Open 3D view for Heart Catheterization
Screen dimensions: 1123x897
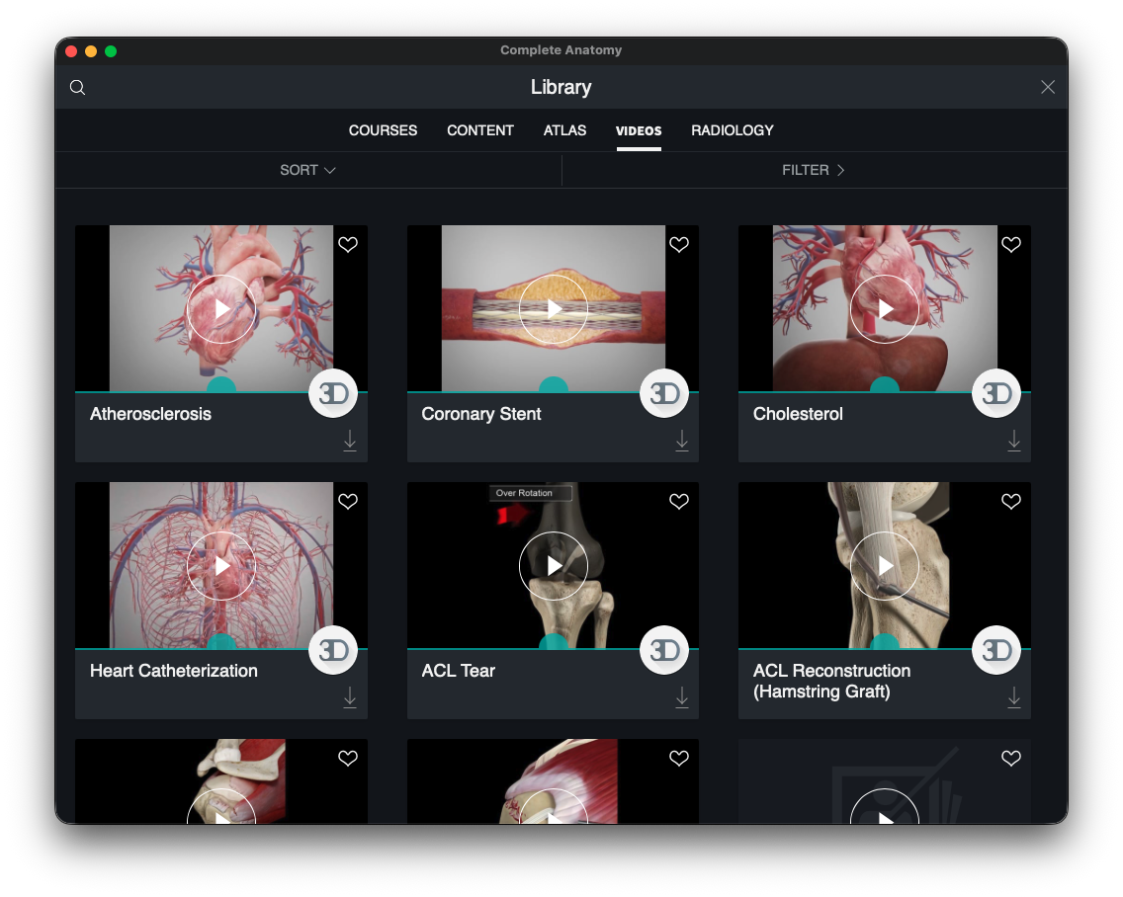click(x=333, y=650)
